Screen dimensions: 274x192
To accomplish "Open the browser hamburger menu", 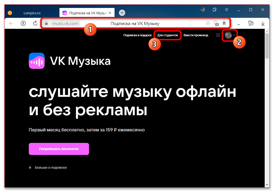I will tap(227, 10).
